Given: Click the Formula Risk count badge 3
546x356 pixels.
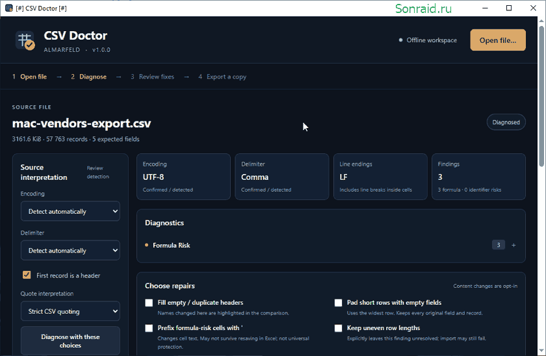Looking at the screenshot, I should 499,245.
